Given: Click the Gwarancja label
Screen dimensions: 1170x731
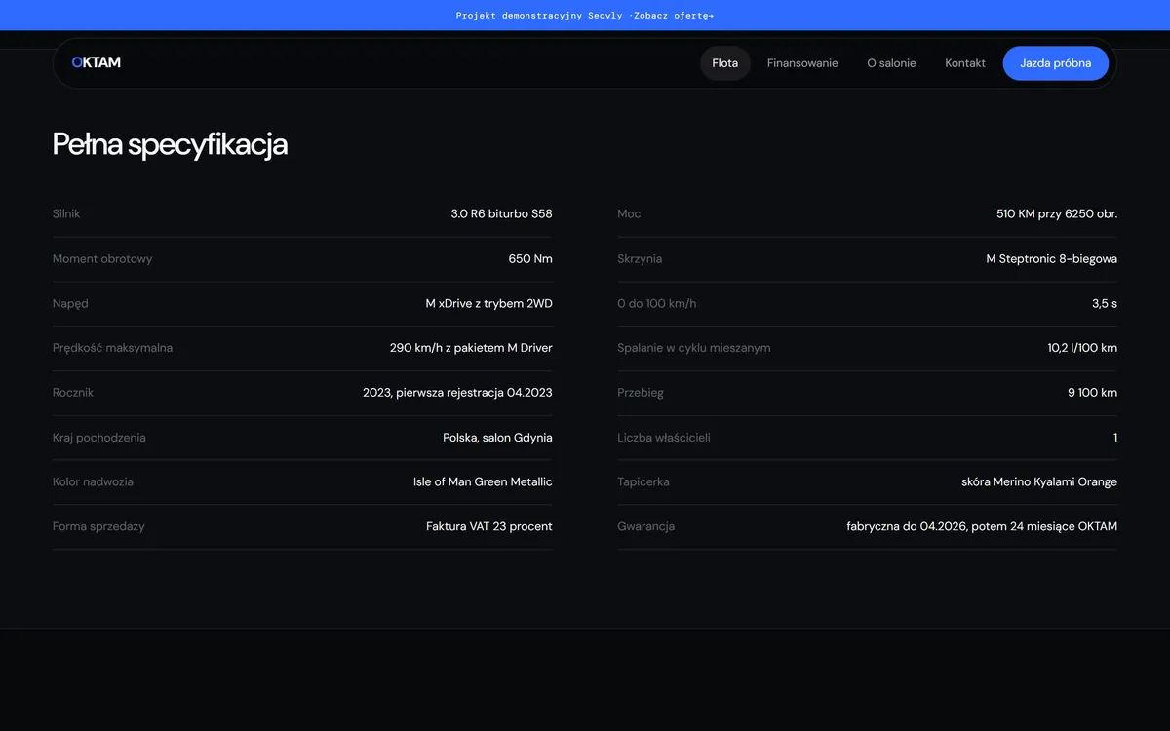Looking at the screenshot, I should 645,526.
